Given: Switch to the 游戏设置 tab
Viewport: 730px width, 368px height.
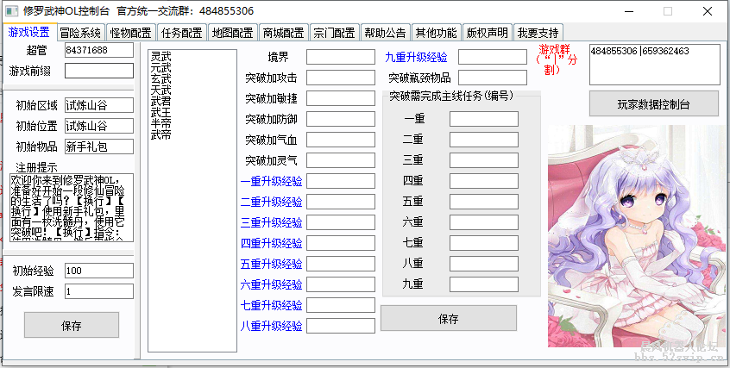Looking at the screenshot, I should click(30, 32).
